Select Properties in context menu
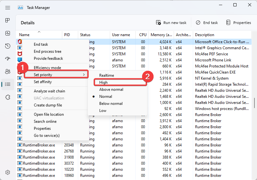257x180 pixels. (42, 129)
